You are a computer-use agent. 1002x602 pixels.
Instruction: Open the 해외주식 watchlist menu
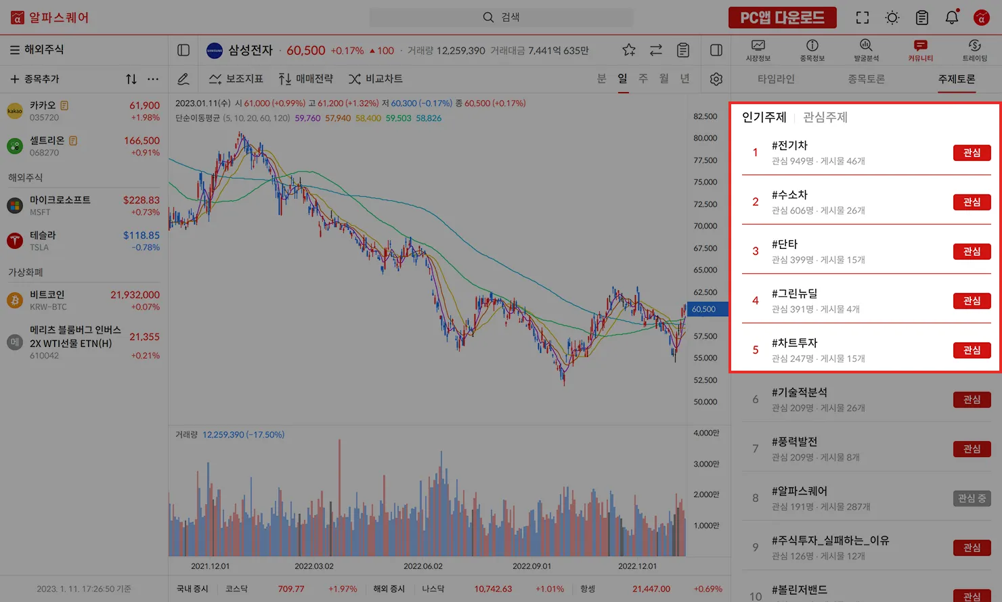37,50
